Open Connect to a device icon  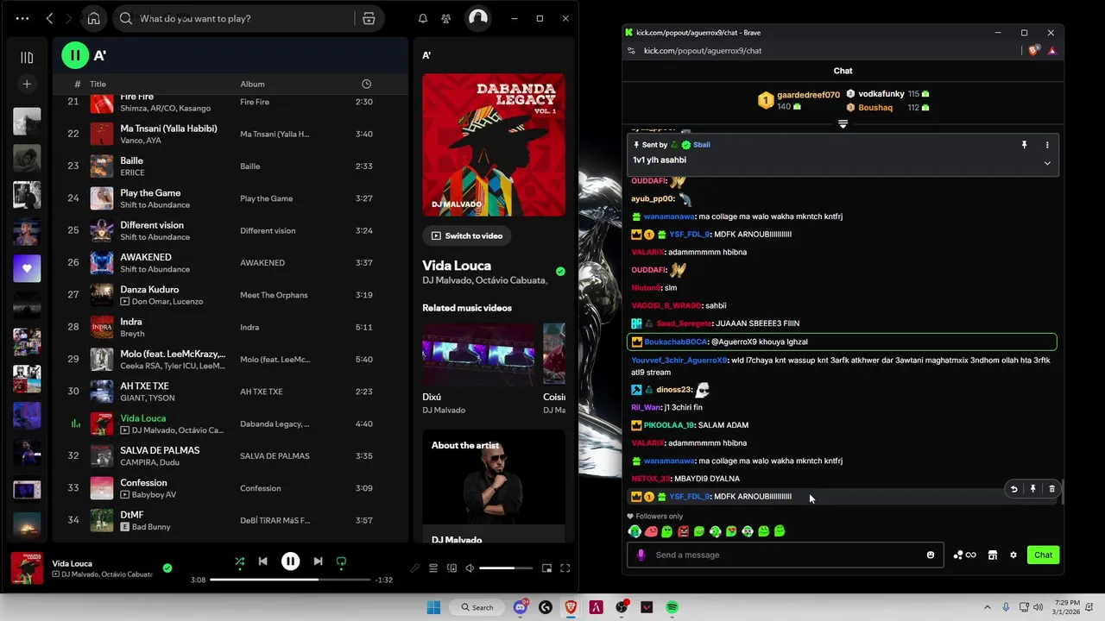click(x=451, y=568)
